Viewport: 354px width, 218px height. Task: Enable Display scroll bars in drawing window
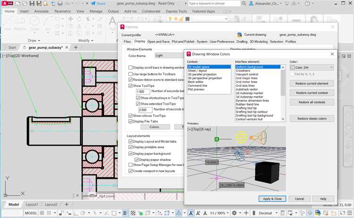(x=130, y=67)
